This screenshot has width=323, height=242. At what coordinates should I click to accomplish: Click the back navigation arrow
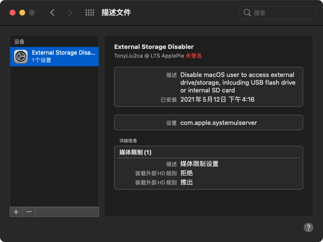(x=52, y=13)
